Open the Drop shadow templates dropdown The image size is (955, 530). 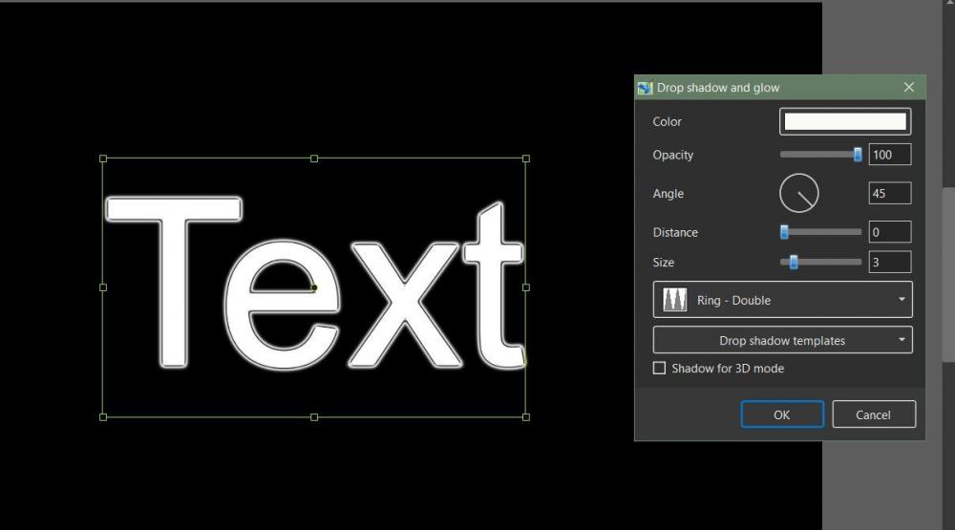click(x=783, y=340)
